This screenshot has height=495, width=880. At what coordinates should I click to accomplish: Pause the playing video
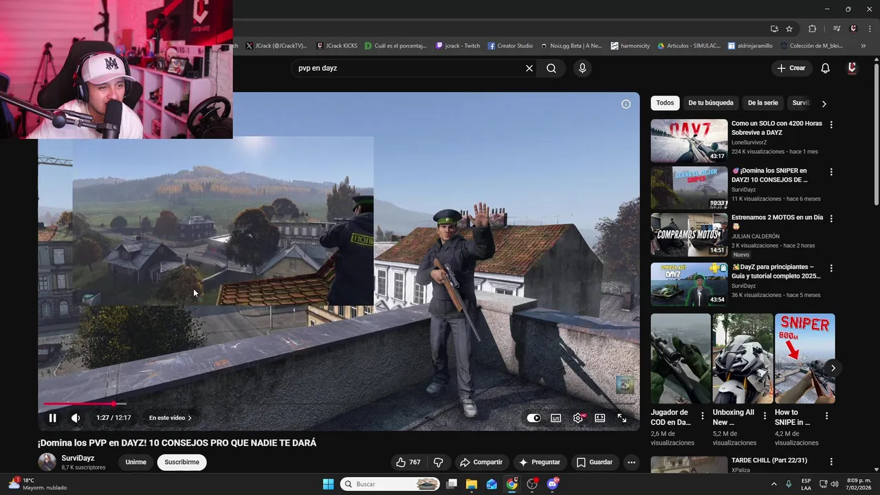52,418
